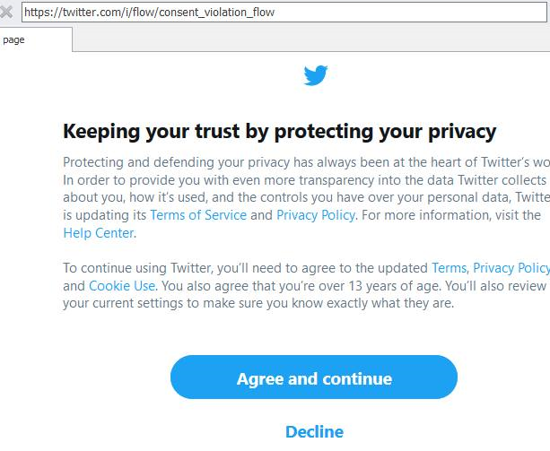550x451 pixels.
Task: Click the X stop-loading icon
Action: 7,13
